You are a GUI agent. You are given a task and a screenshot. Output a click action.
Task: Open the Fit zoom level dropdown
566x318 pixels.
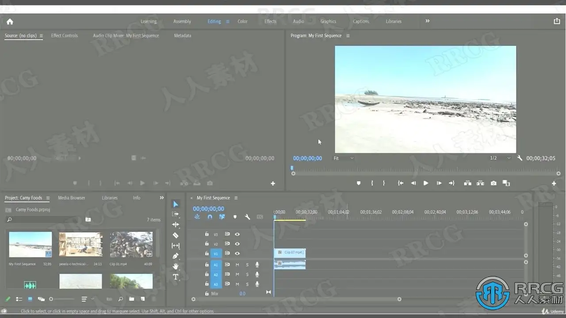(344, 158)
